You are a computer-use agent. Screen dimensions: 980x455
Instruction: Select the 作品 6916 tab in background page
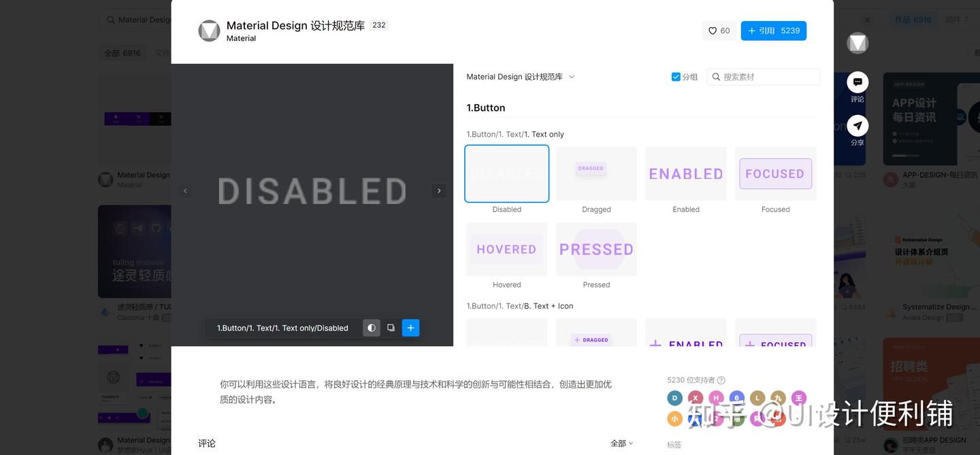(913, 20)
